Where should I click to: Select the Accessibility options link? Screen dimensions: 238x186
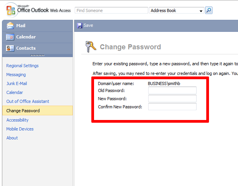(x=17, y=120)
